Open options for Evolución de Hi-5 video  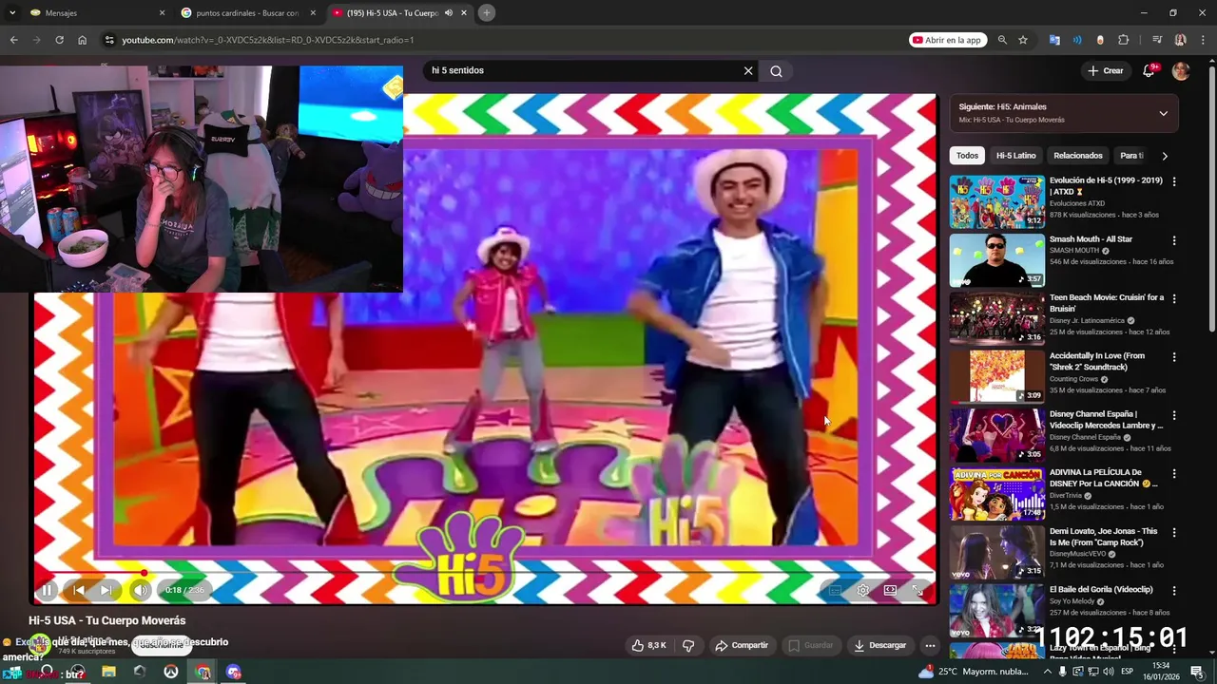(1174, 181)
